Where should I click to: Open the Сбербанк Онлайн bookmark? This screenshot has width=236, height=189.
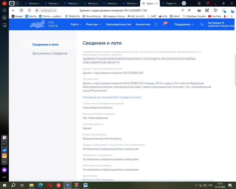pyautogui.click(x=194, y=16)
